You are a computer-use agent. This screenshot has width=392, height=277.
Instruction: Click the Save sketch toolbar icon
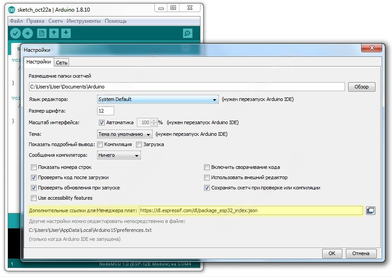click(x=66, y=34)
